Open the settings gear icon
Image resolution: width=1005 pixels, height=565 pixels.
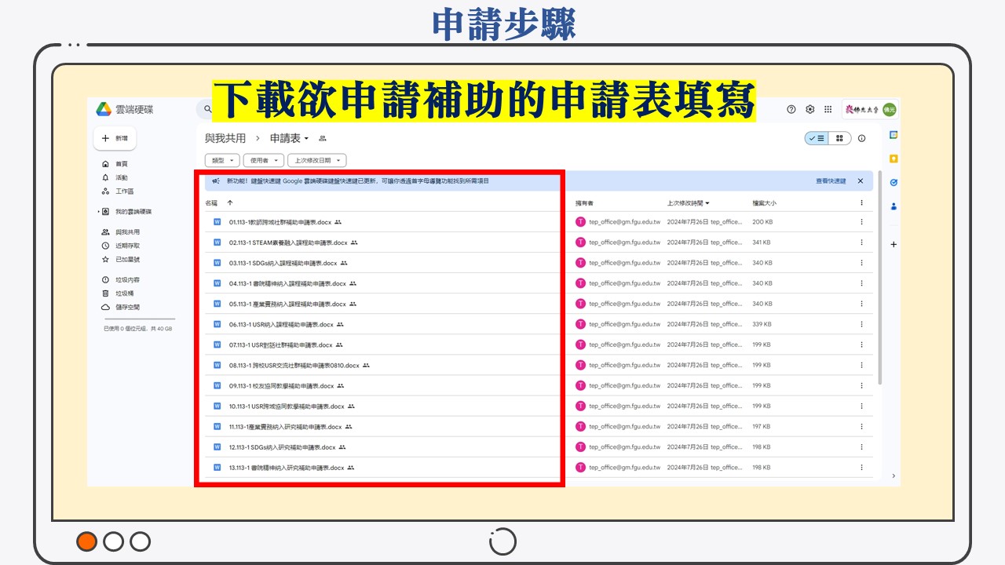click(809, 109)
